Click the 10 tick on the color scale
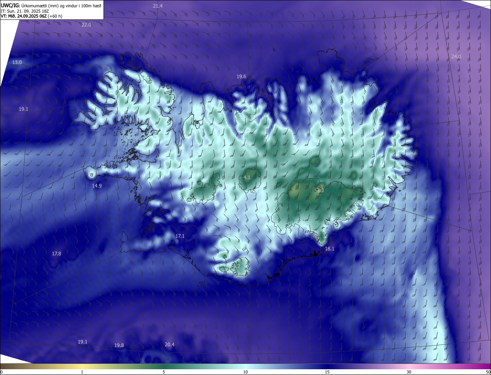 coord(245,372)
